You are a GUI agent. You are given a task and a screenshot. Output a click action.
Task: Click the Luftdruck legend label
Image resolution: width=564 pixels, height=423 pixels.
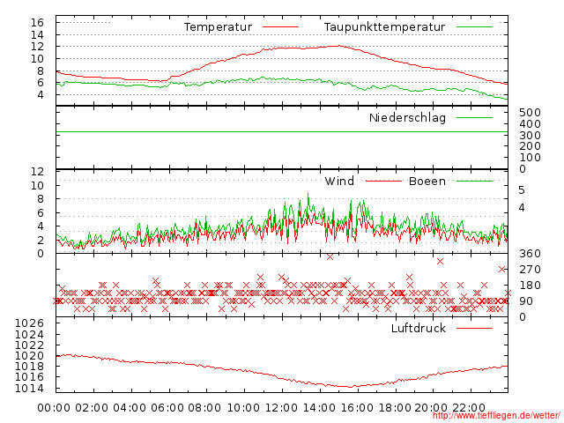pos(419,328)
